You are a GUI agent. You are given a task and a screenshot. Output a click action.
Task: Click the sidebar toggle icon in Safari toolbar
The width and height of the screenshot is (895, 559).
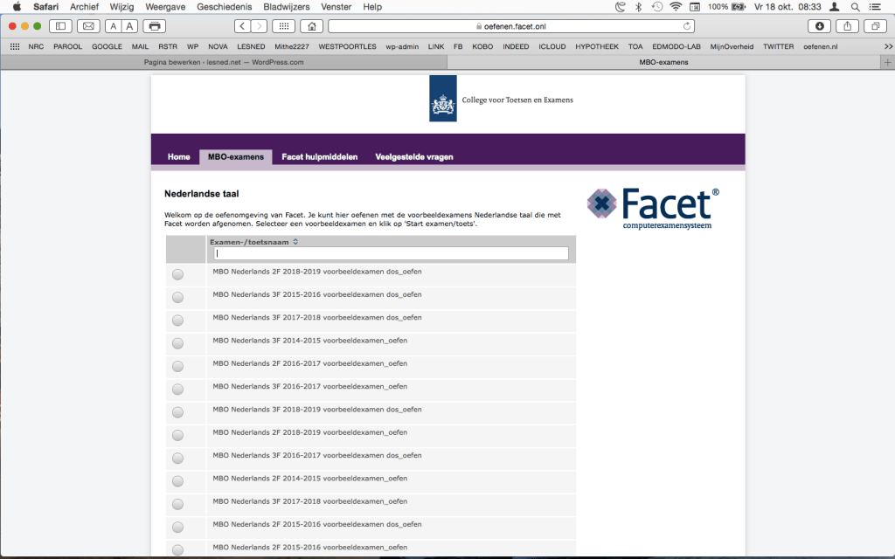60,25
